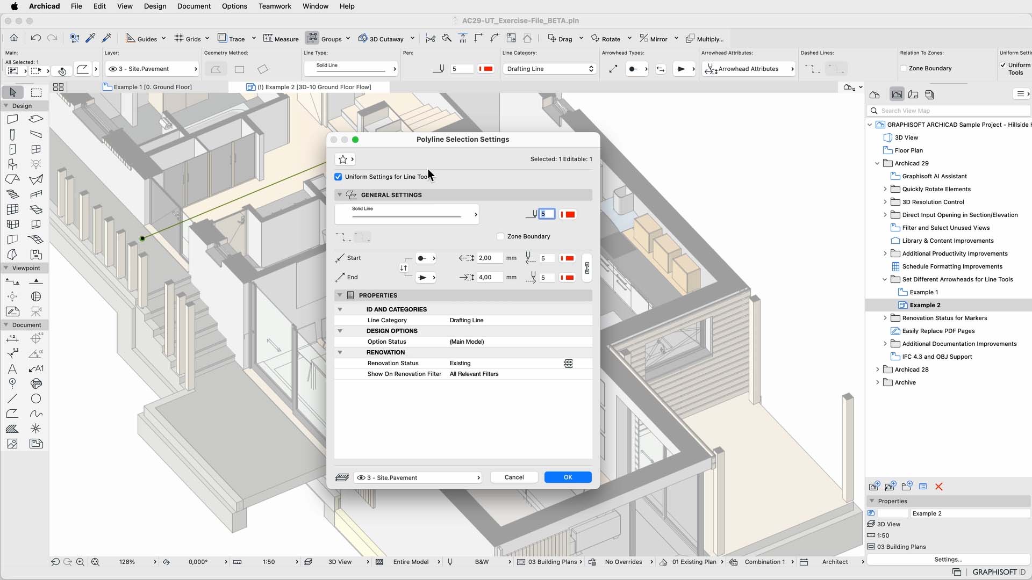Click the Cancel button
1032x580 pixels.
tap(514, 477)
